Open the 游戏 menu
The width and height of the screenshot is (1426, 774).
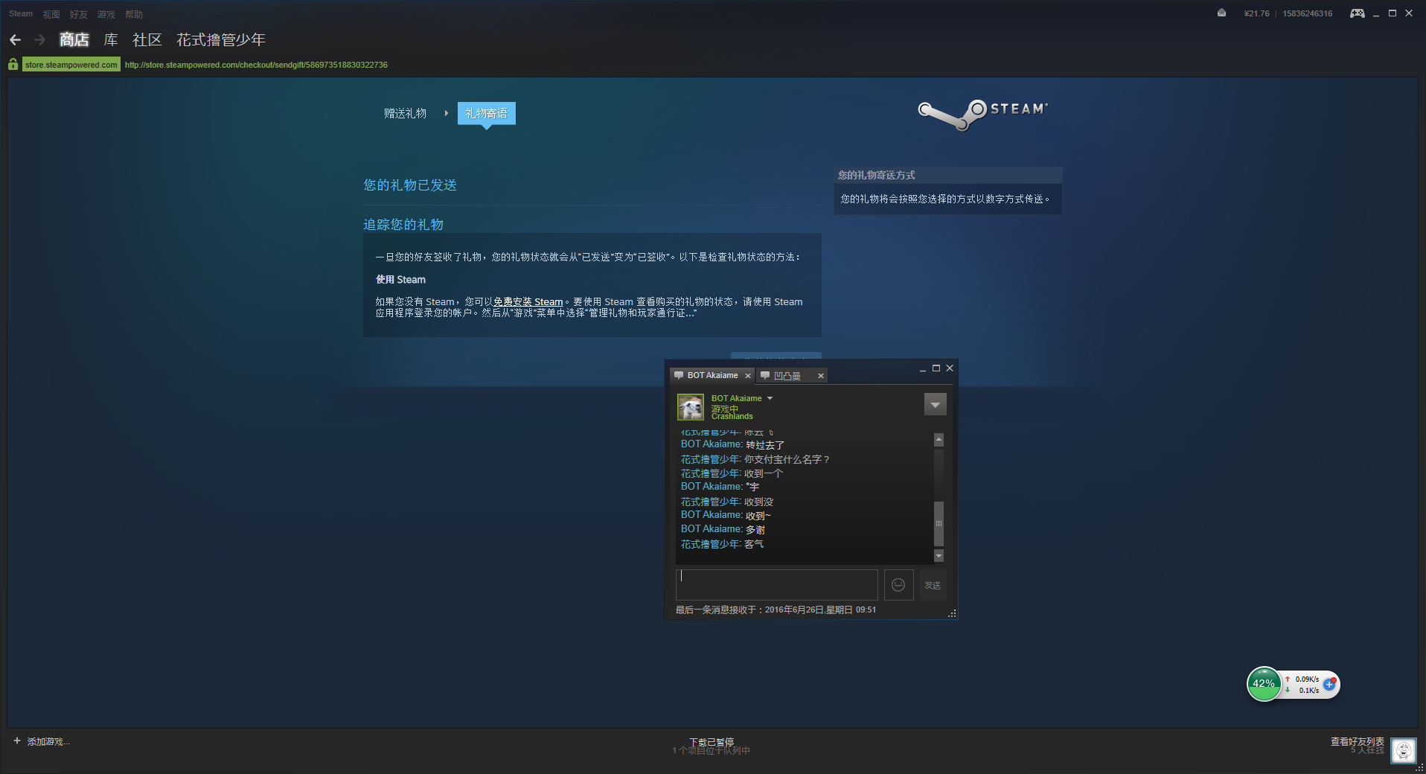(x=106, y=14)
